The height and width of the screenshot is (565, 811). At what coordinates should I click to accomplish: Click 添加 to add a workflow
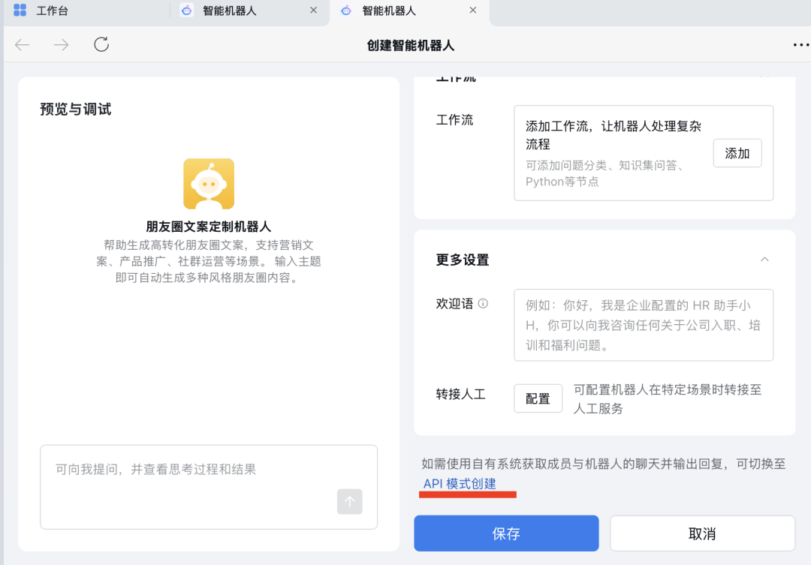(x=737, y=152)
